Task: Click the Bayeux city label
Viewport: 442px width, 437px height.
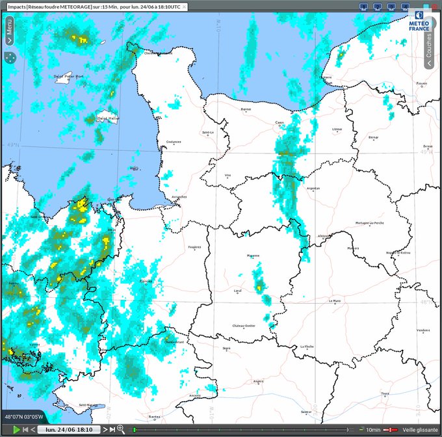Action: pyautogui.click(x=246, y=109)
